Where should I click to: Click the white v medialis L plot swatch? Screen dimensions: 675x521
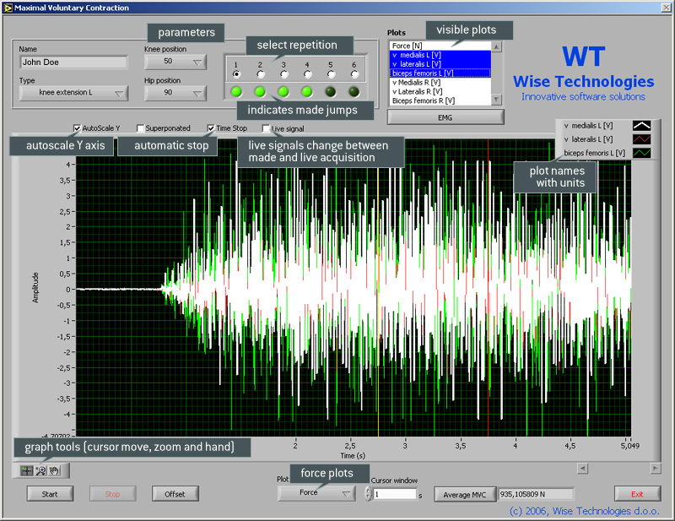641,126
